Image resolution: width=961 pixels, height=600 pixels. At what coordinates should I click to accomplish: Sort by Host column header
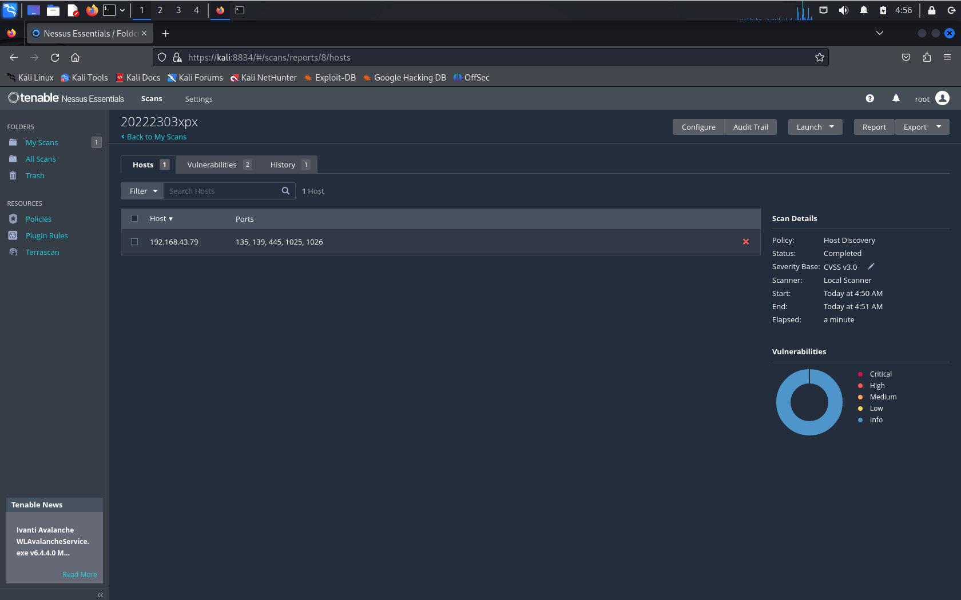point(161,218)
